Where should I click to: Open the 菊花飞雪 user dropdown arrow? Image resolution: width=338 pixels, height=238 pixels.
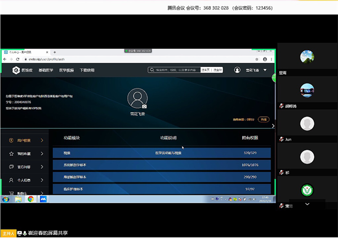[265, 70]
